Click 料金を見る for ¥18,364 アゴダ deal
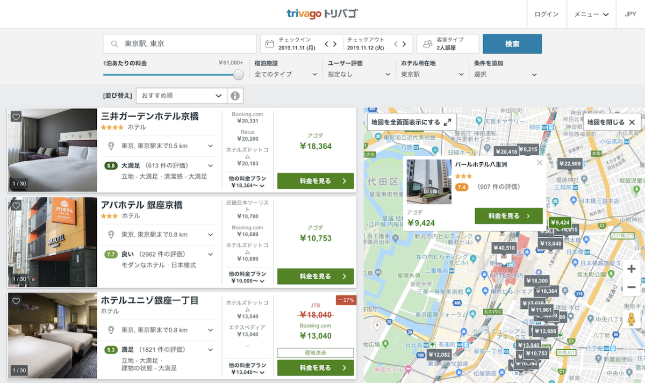Image resolution: width=645 pixels, height=383 pixels. tap(316, 181)
